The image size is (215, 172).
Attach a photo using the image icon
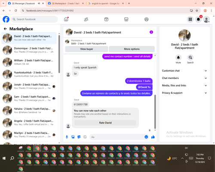[x=73, y=137]
